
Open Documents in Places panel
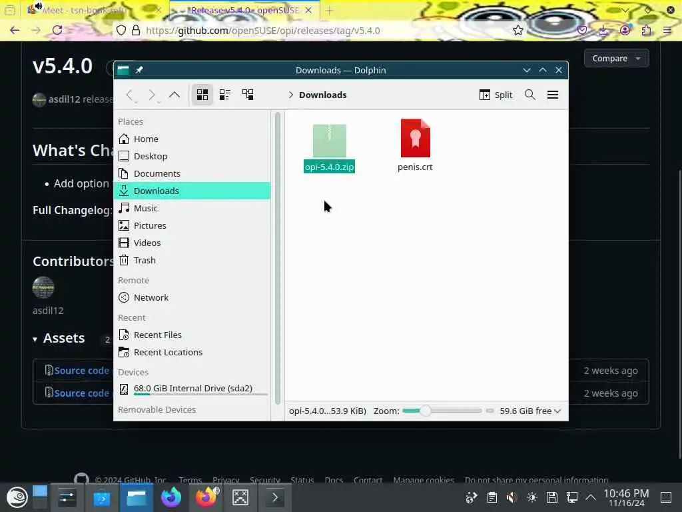pyautogui.click(x=192, y=174)
